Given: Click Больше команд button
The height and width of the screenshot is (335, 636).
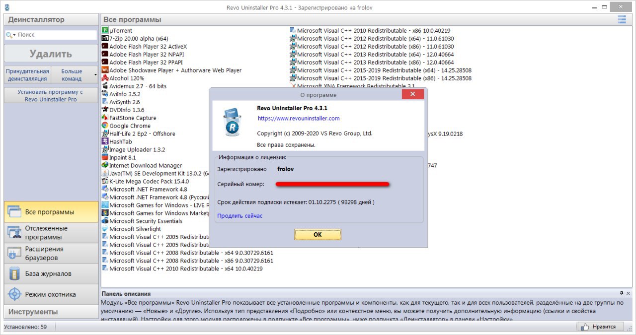Looking at the screenshot, I should (72, 75).
